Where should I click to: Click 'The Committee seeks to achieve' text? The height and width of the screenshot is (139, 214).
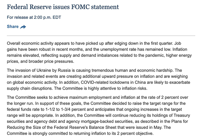[x=38, y=97]
